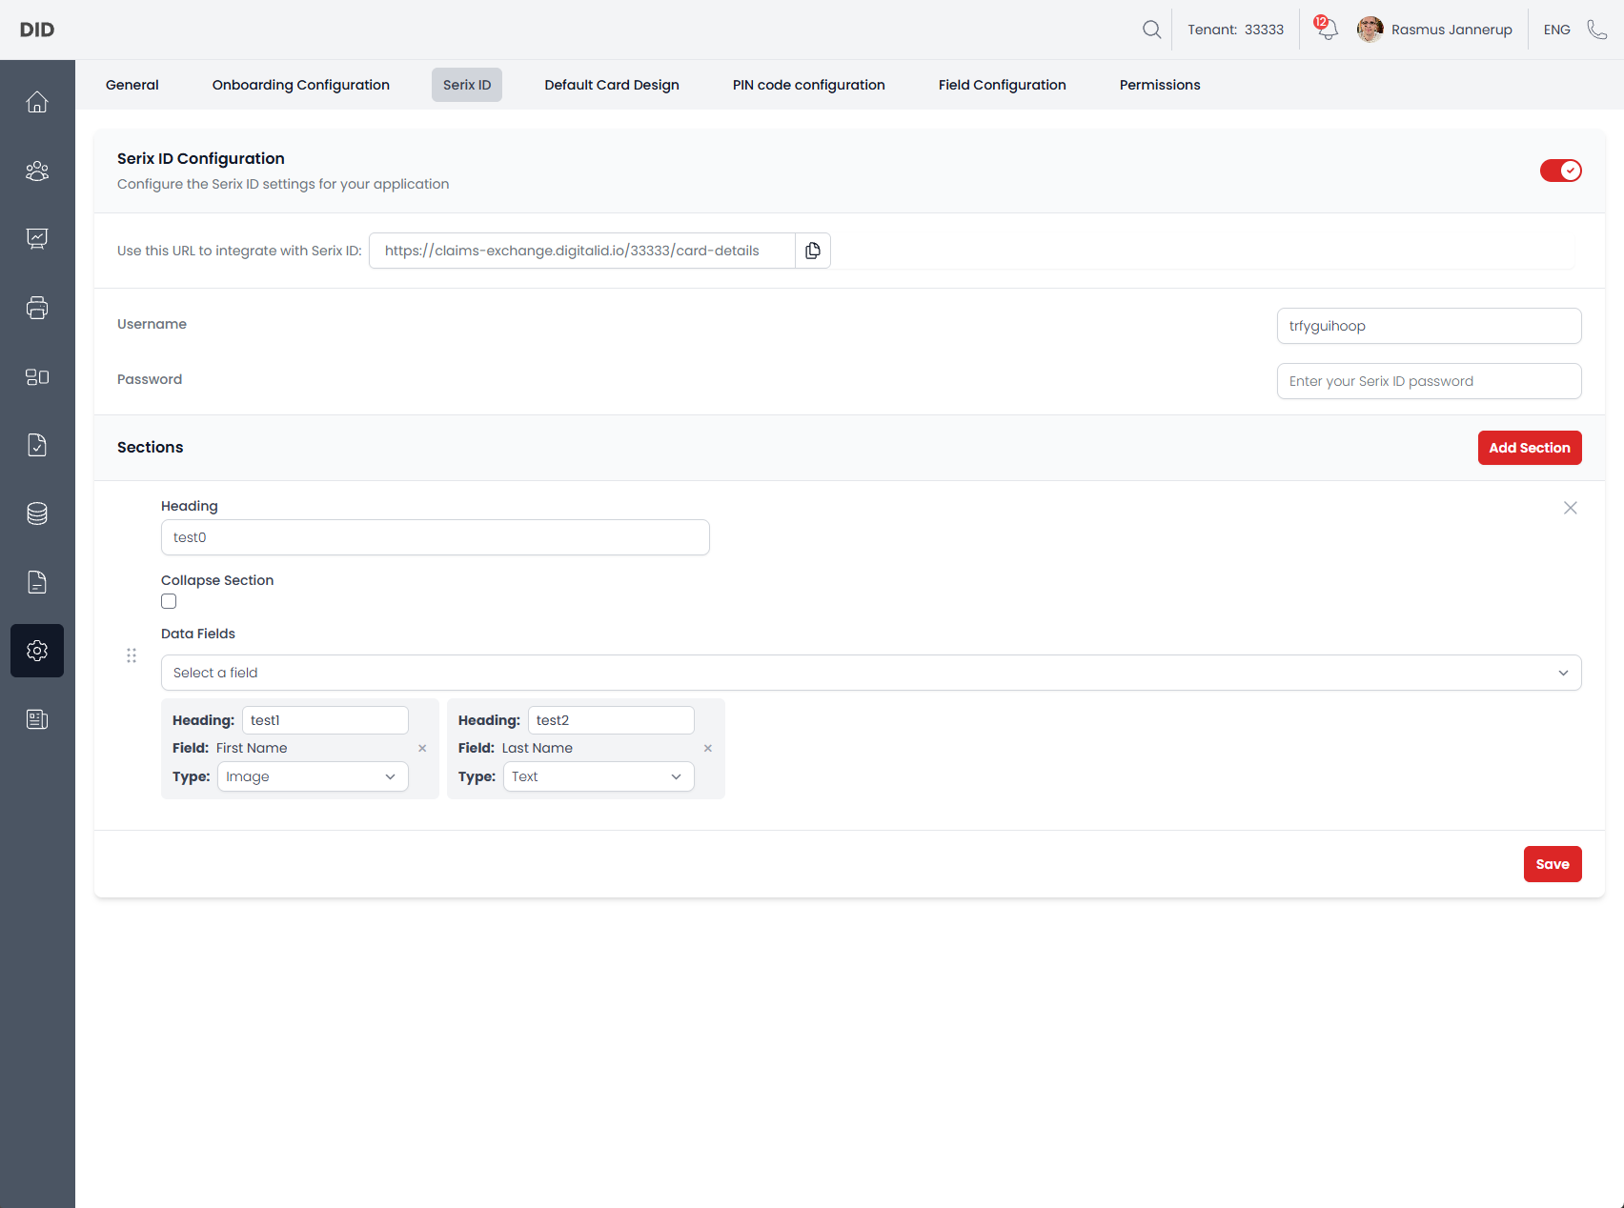Remove the First Name data field
1624x1208 pixels.
[x=422, y=749]
